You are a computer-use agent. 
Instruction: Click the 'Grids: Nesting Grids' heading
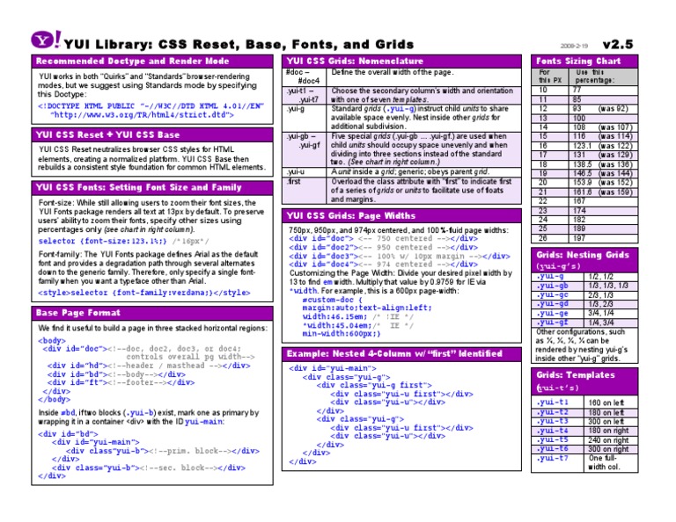pos(583,255)
